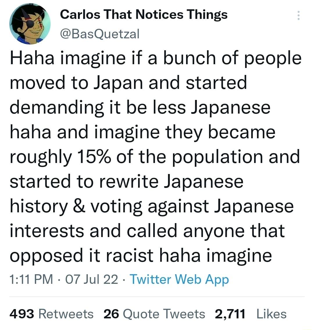Screen dimensions: 314x330
Task: View the 2,711 Likes list
Action: [250, 314]
